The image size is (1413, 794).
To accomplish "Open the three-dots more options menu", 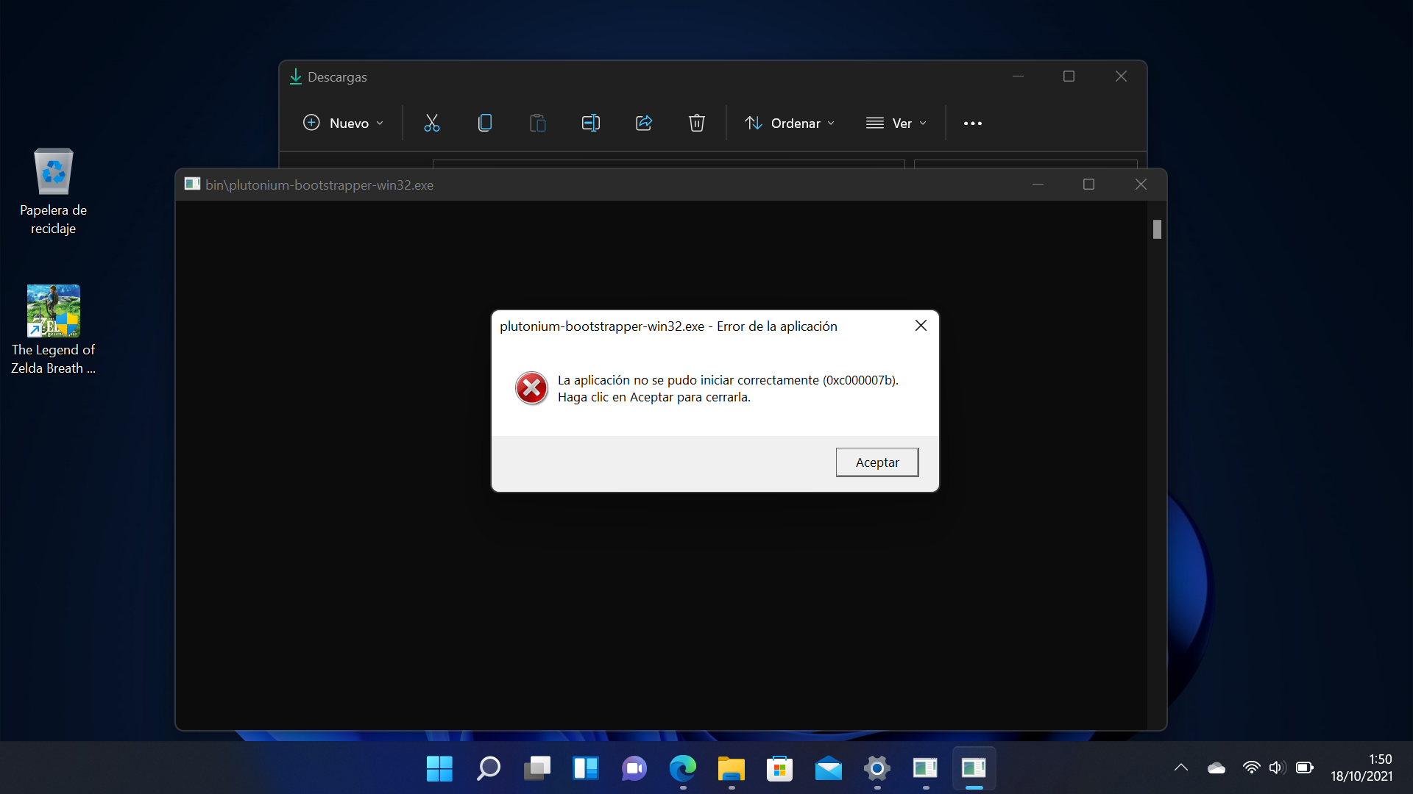I will pyautogui.click(x=972, y=123).
